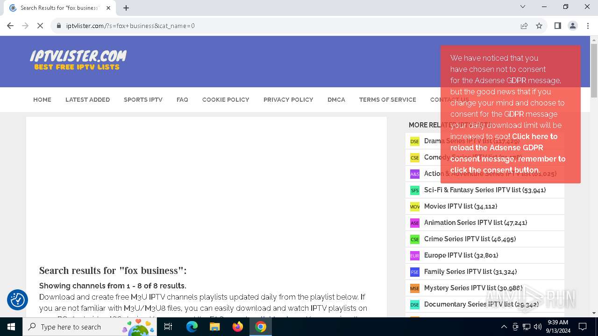View site information lock icon
598x336 pixels.
pos(58,26)
